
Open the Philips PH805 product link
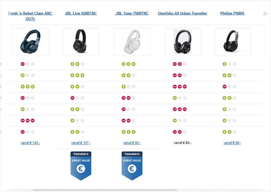[x=232, y=14]
